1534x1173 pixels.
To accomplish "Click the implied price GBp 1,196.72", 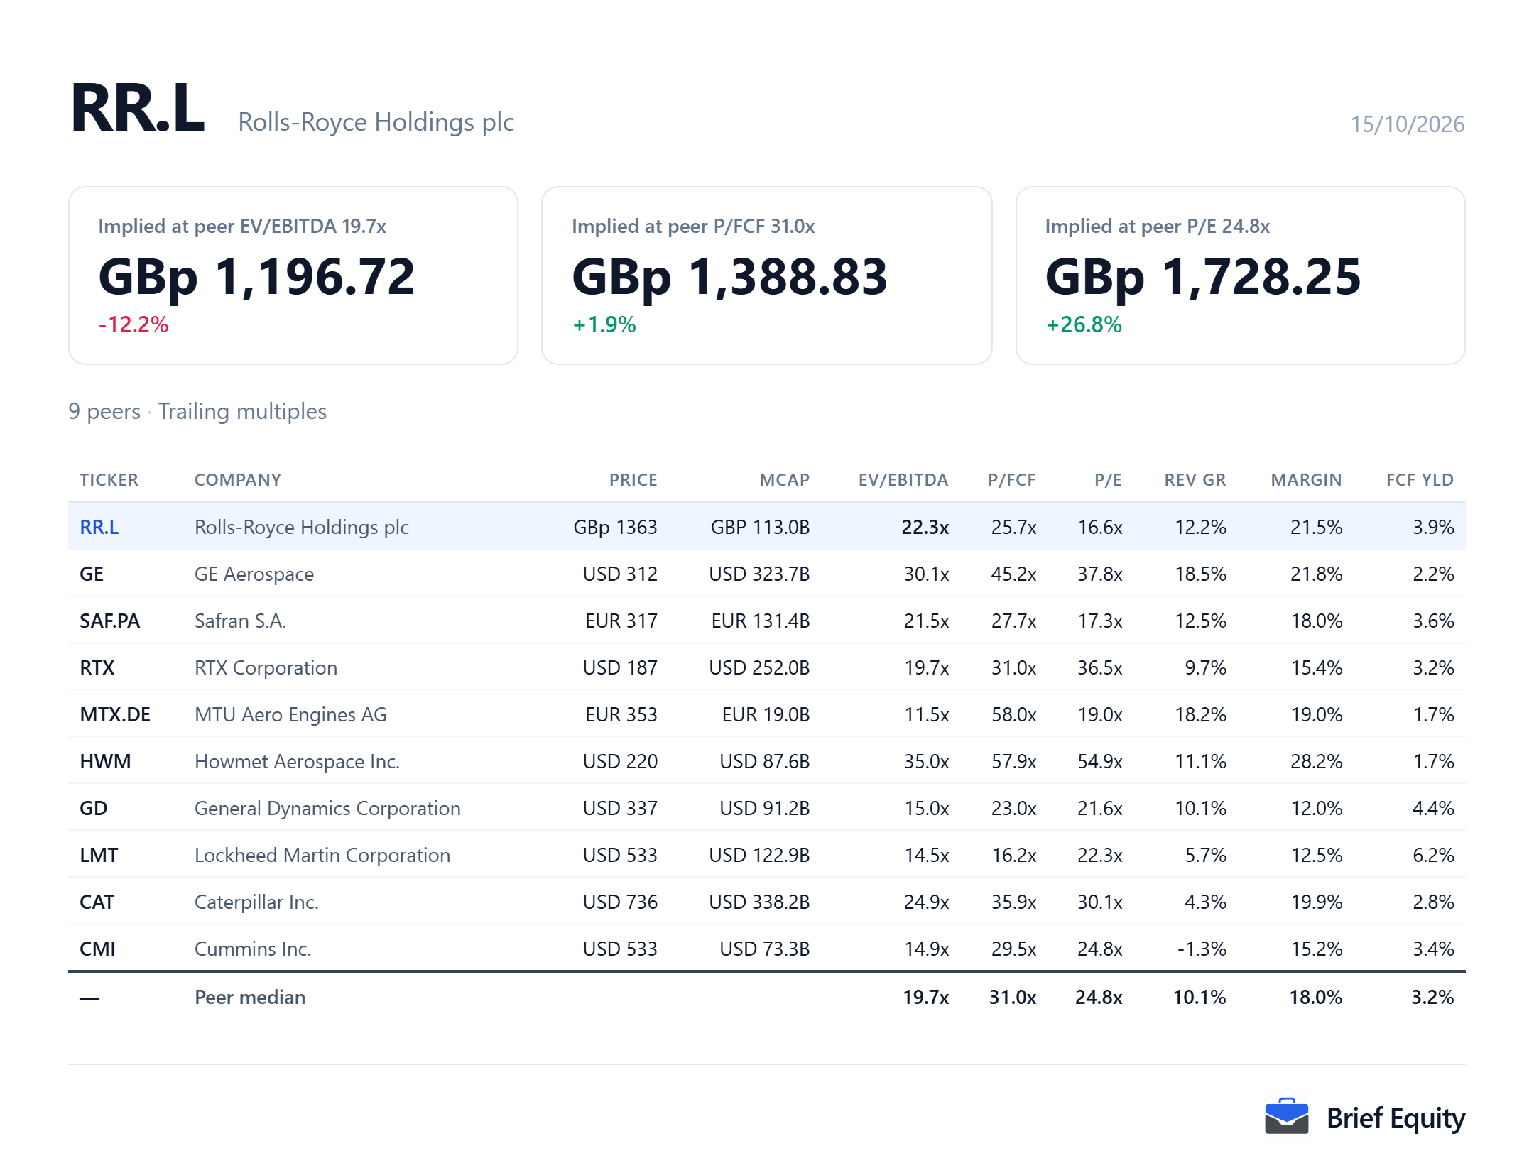I will 256,277.
